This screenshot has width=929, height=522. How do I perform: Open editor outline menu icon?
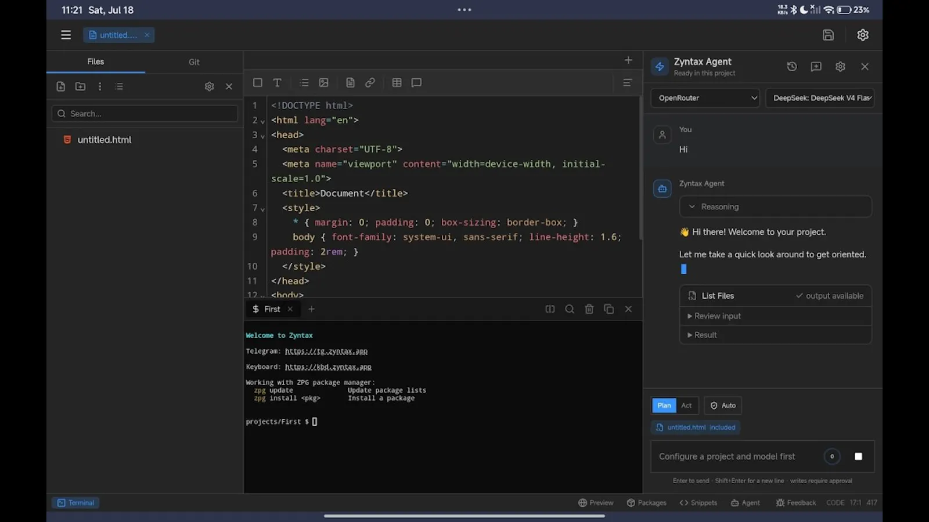tap(627, 83)
